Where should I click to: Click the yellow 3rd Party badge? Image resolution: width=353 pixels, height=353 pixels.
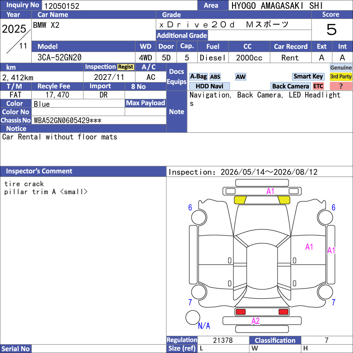pos(341,77)
